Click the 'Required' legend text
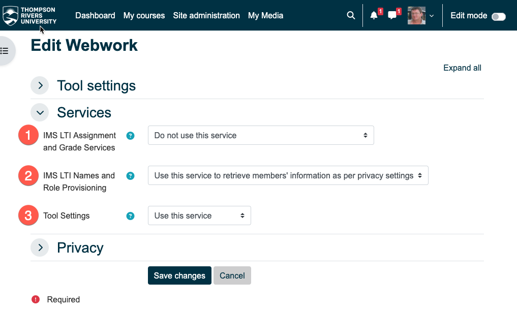517x309 pixels. [x=64, y=299]
